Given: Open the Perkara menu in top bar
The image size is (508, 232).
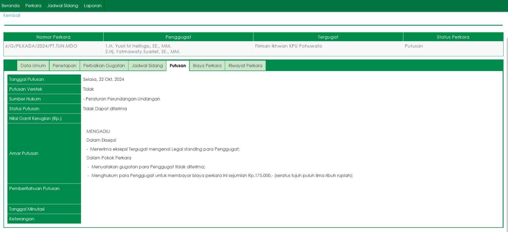Looking at the screenshot, I should 33,6.
